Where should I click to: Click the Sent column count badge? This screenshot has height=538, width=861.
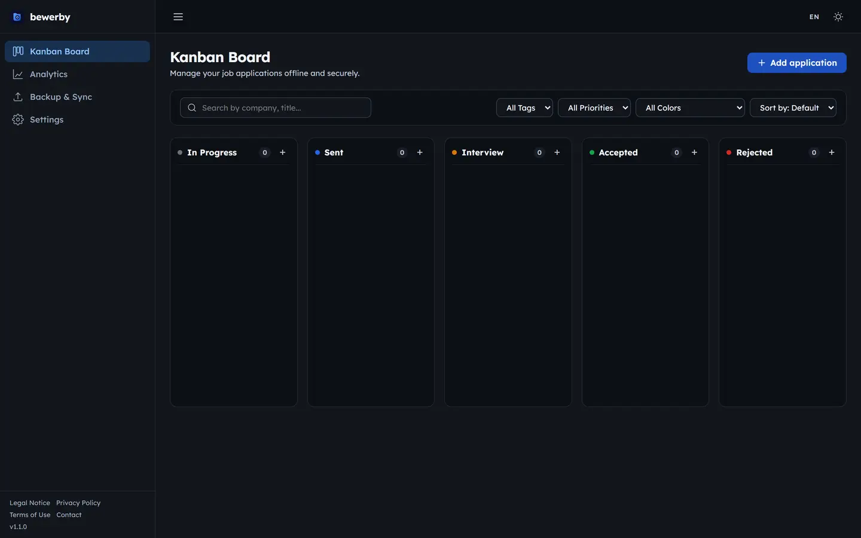tap(402, 152)
